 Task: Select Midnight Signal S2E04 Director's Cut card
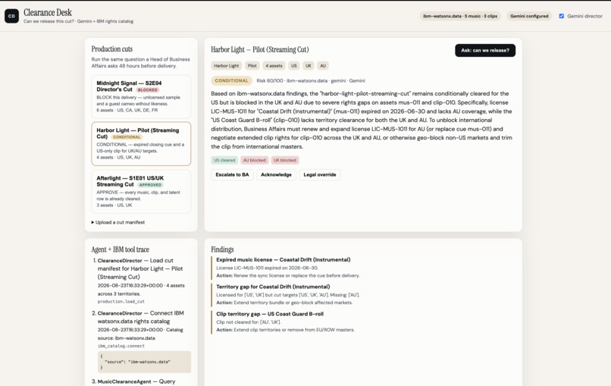click(x=141, y=97)
